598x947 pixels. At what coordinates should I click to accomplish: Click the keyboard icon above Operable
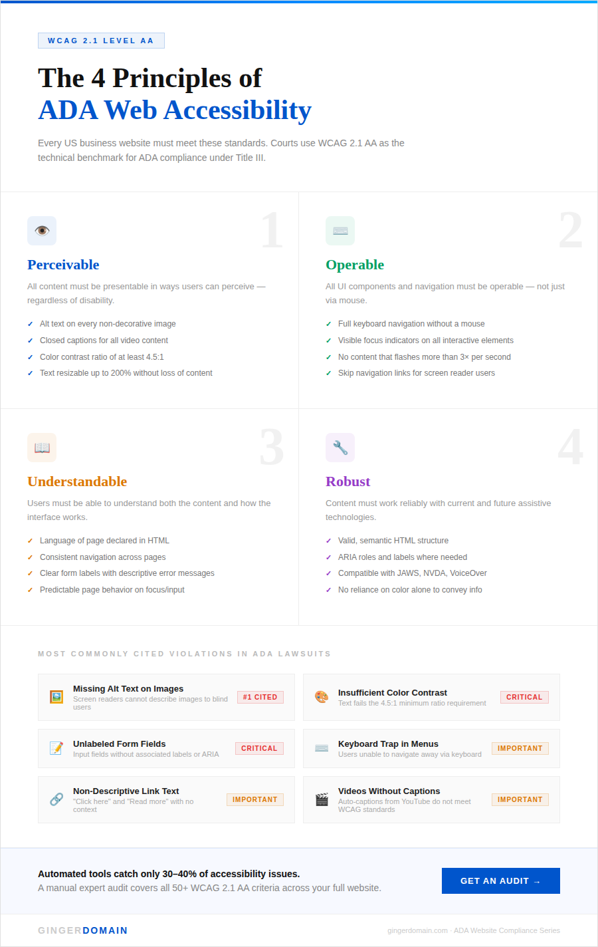(x=340, y=231)
